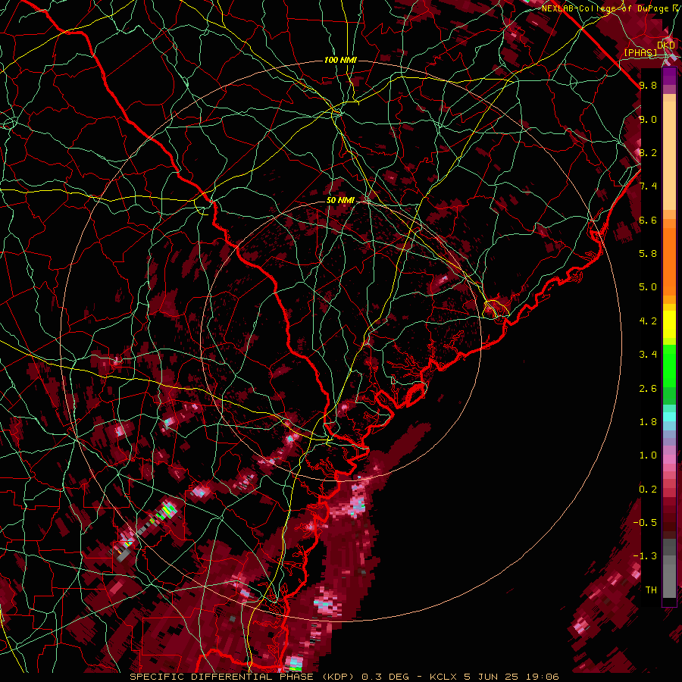Click the 5.0 legend value
Viewport: 682px width, 682px height.
pyautogui.click(x=648, y=287)
